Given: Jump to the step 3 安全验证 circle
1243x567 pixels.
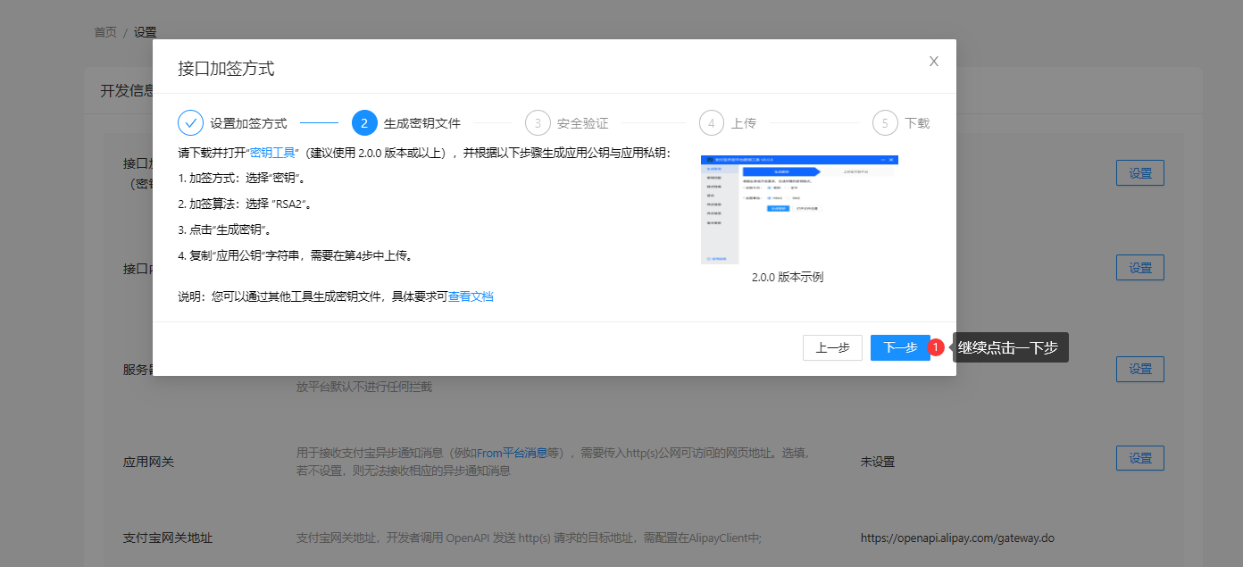Looking at the screenshot, I should (538, 123).
